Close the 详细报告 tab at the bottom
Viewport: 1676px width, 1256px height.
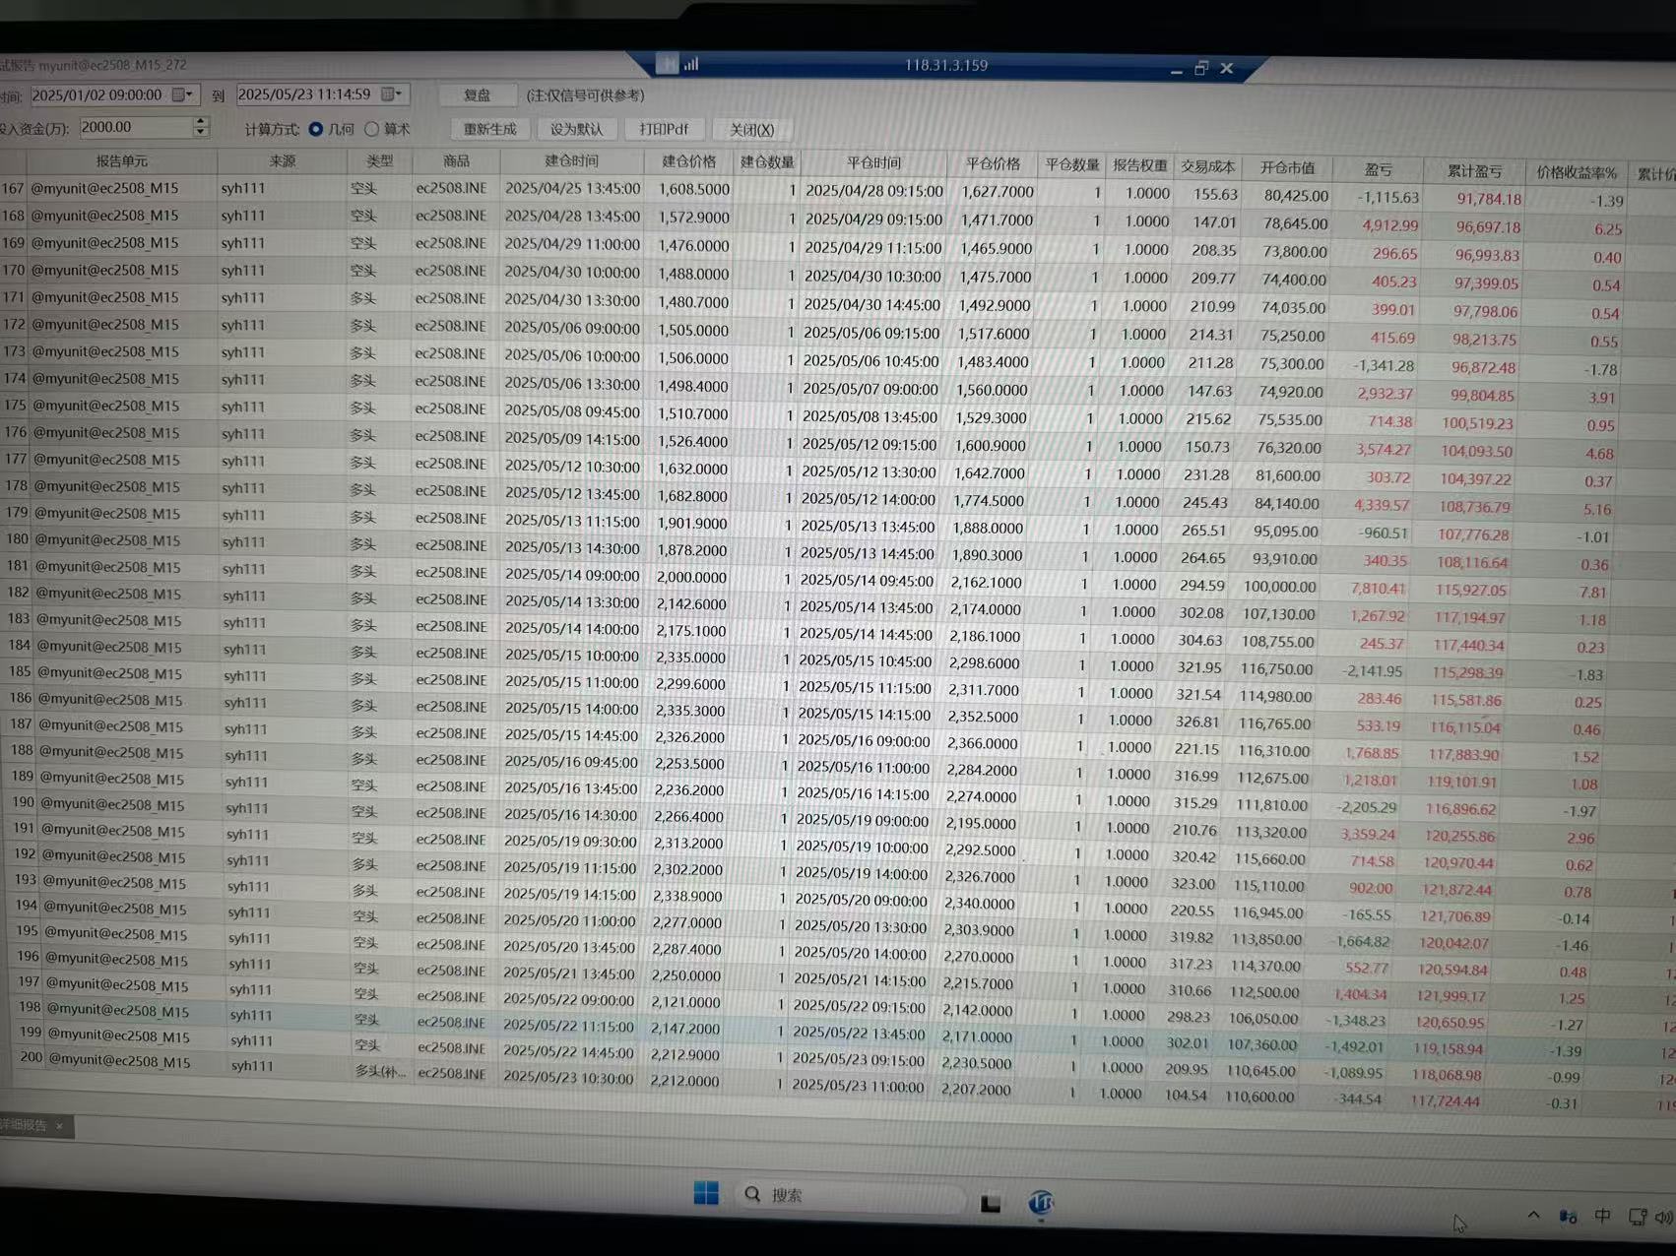click(59, 1125)
